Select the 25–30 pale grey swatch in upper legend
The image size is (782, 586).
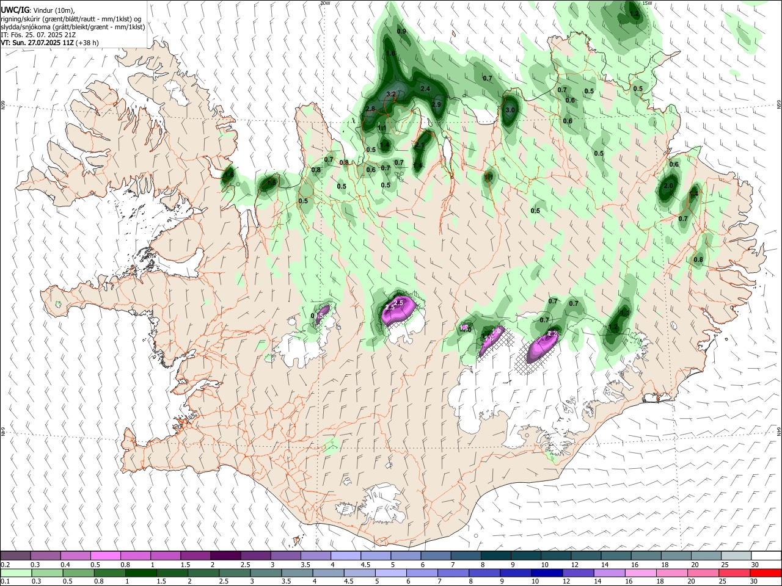[737, 555]
